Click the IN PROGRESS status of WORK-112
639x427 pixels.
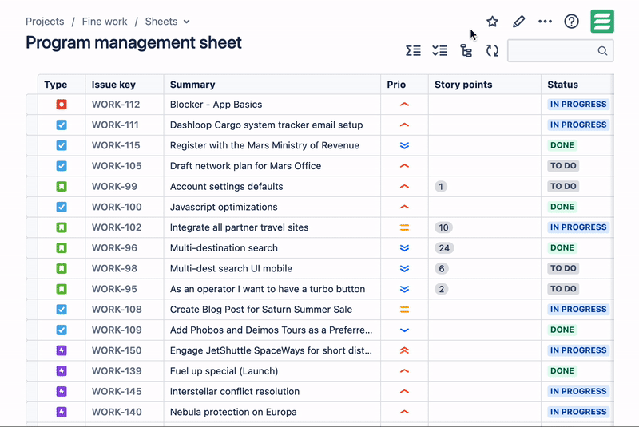(578, 105)
